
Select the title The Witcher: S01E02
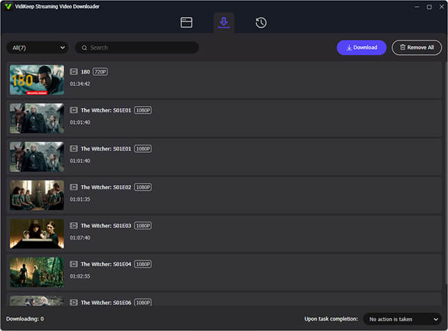tap(106, 187)
